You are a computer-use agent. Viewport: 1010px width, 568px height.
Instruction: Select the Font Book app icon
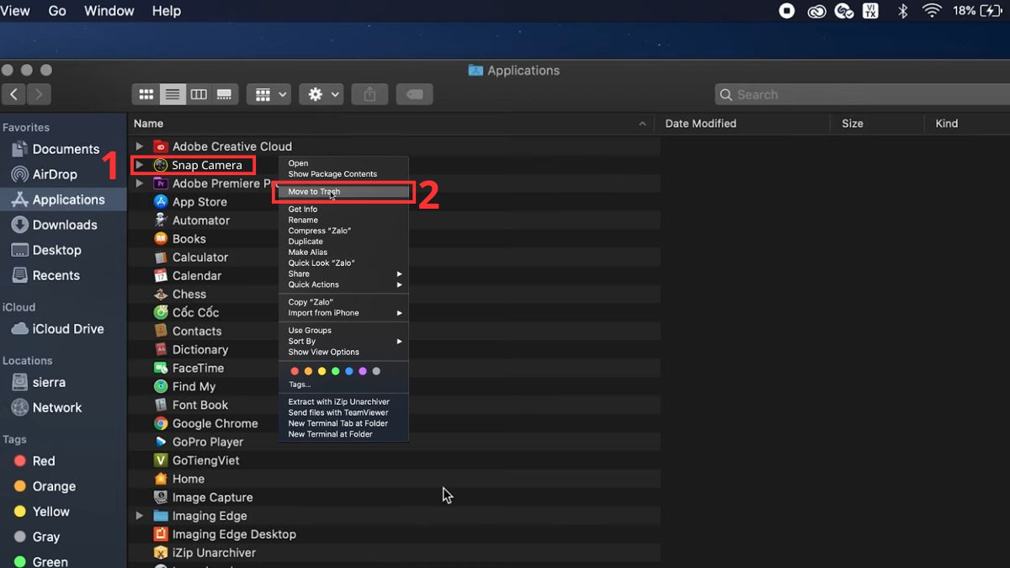pyautogui.click(x=161, y=406)
